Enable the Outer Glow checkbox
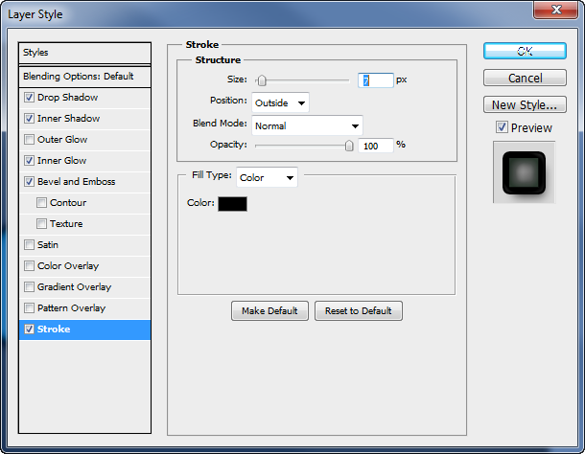Screen dimensions: 585x454 pyautogui.click(x=29, y=140)
